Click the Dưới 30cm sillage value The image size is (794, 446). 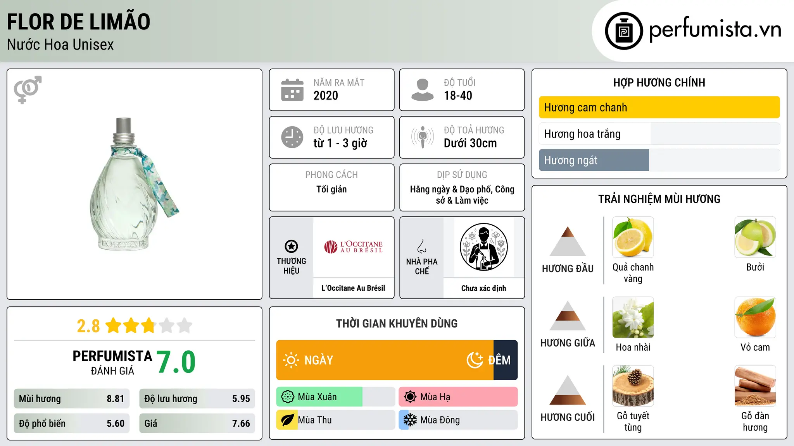tap(470, 143)
